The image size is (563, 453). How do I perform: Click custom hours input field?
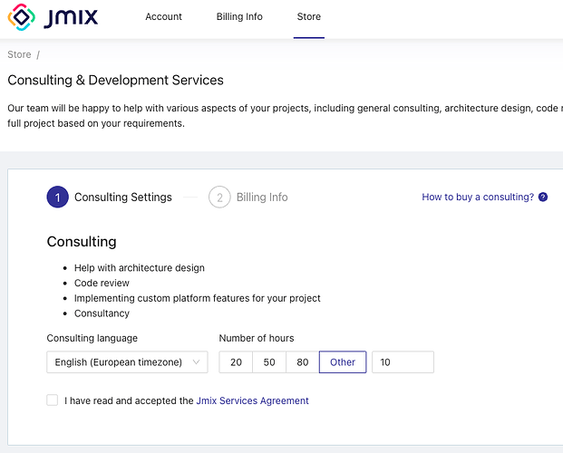(x=403, y=362)
